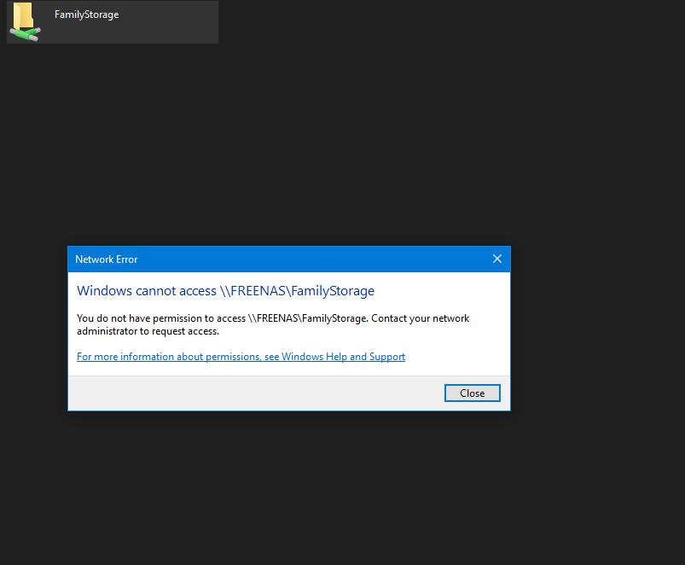Viewport: 685px width, 565px height.
Task: Click the Close button in the error dialog
Action: coord(473,393)
